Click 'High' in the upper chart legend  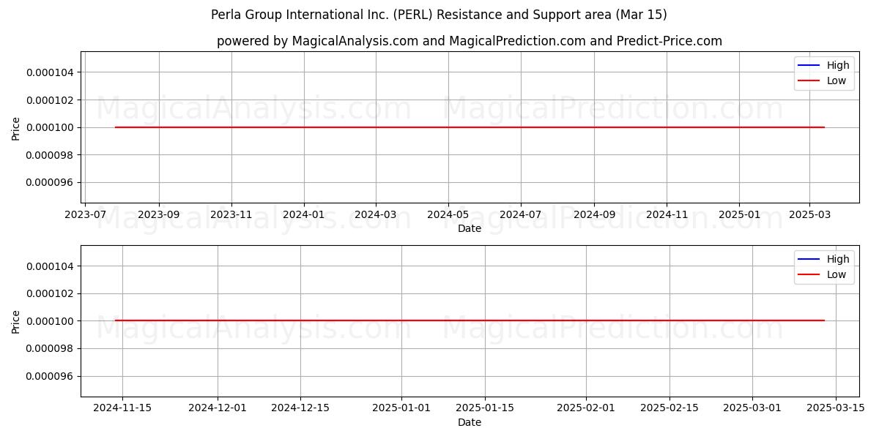tap(838, 65)
